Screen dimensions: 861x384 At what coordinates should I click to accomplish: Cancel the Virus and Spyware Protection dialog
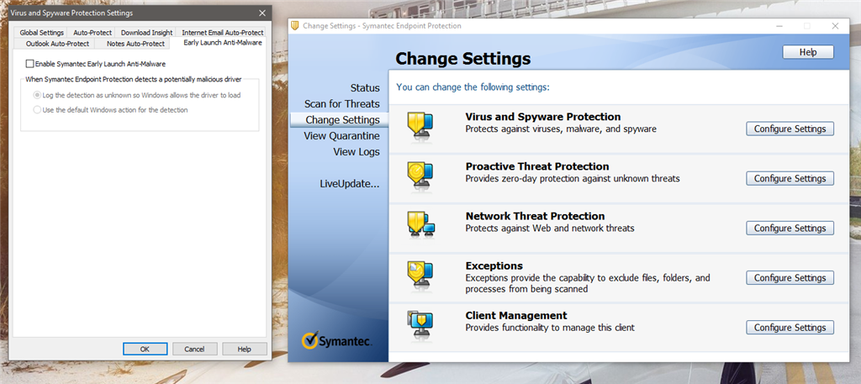(x=194, y=349)
